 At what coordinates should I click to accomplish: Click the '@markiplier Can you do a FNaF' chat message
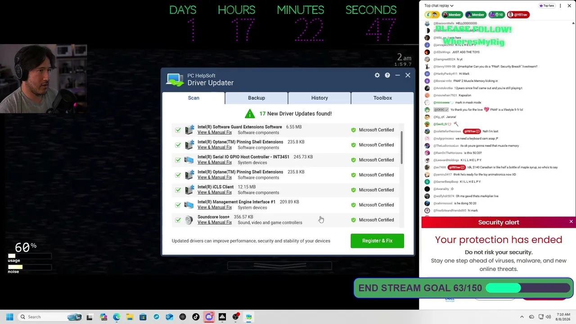tap(485, 67)
